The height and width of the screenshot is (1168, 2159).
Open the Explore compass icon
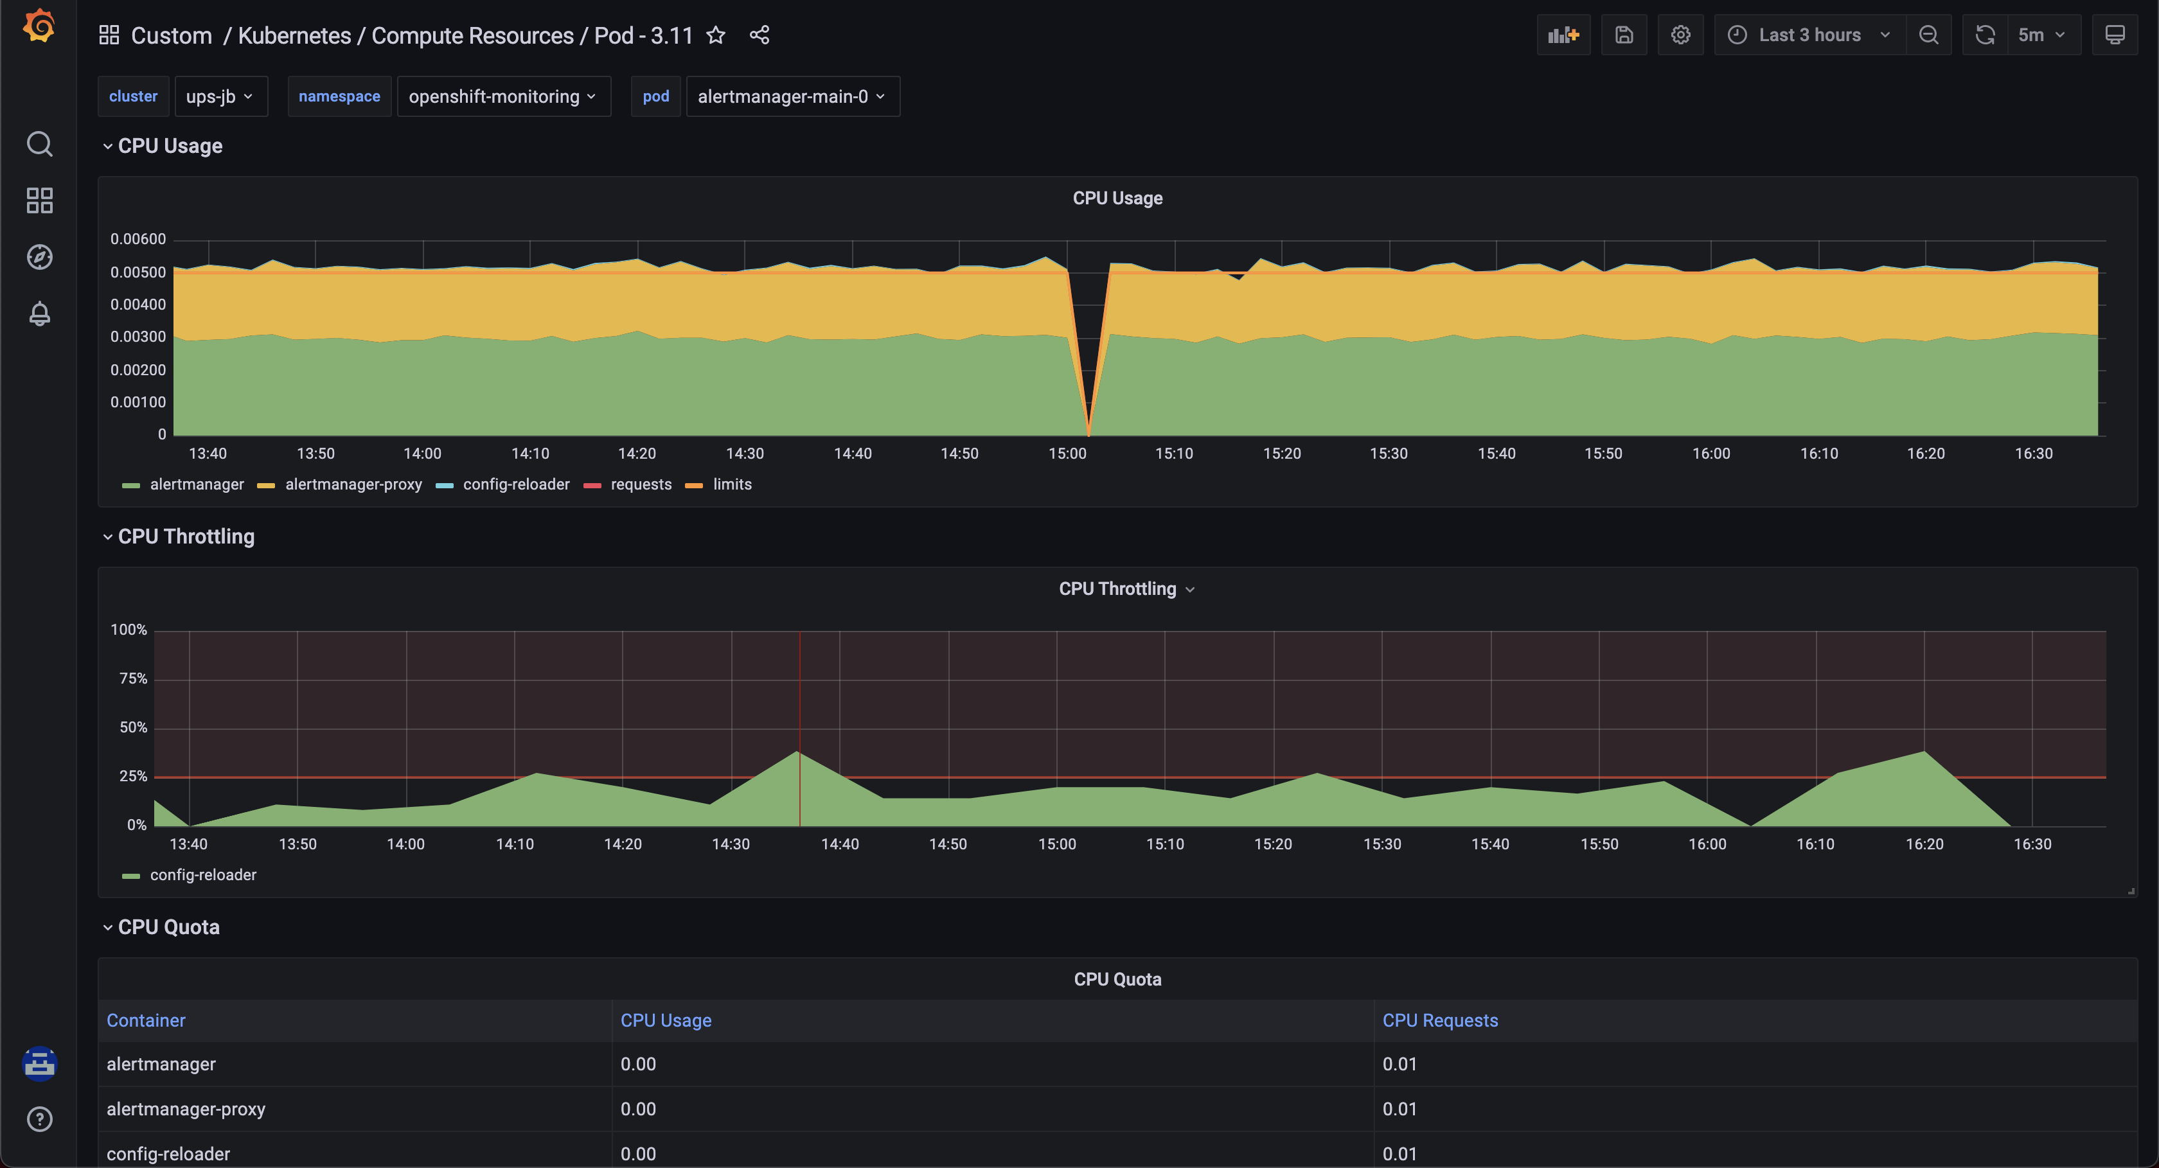39,256
